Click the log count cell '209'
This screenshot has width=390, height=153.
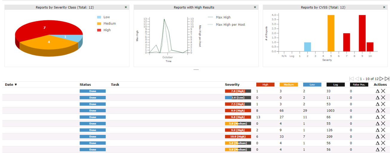coord(329,137)
